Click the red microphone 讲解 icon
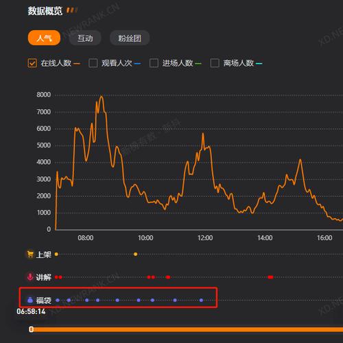Screen dimensions: 343x343 [30, 277]
